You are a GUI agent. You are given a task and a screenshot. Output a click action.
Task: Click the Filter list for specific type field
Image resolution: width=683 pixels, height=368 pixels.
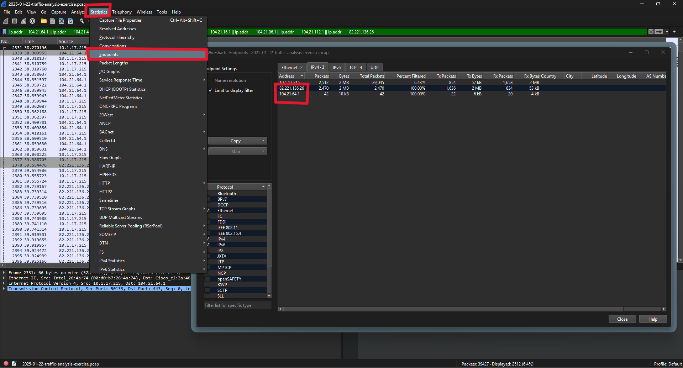237,305
